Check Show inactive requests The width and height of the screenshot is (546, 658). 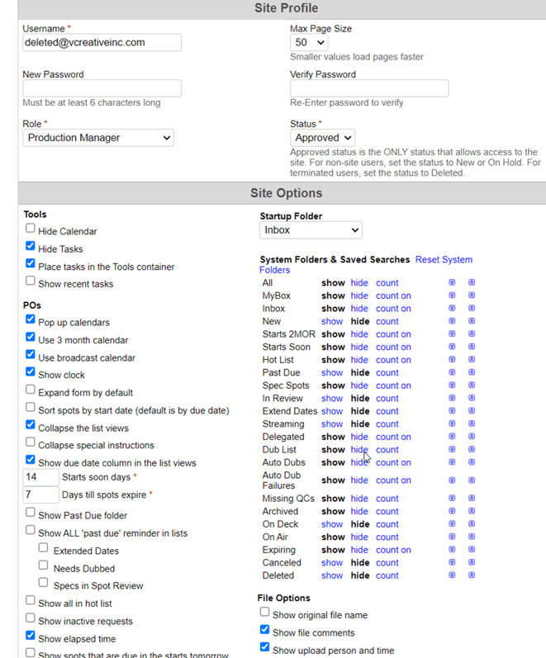pyautogui.click(x=31, y=618)
